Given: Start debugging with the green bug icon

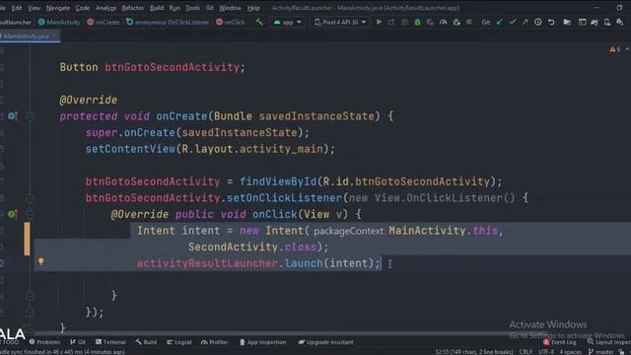Looking at the screenshot, I should click(x=417, y=22).
